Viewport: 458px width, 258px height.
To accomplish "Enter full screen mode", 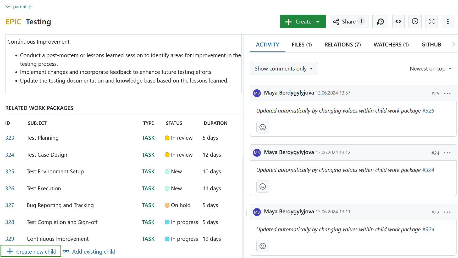I will pos(432,21).
